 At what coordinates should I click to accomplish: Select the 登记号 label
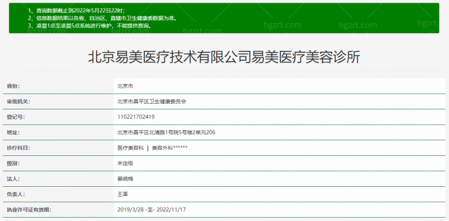pos(16,117)
